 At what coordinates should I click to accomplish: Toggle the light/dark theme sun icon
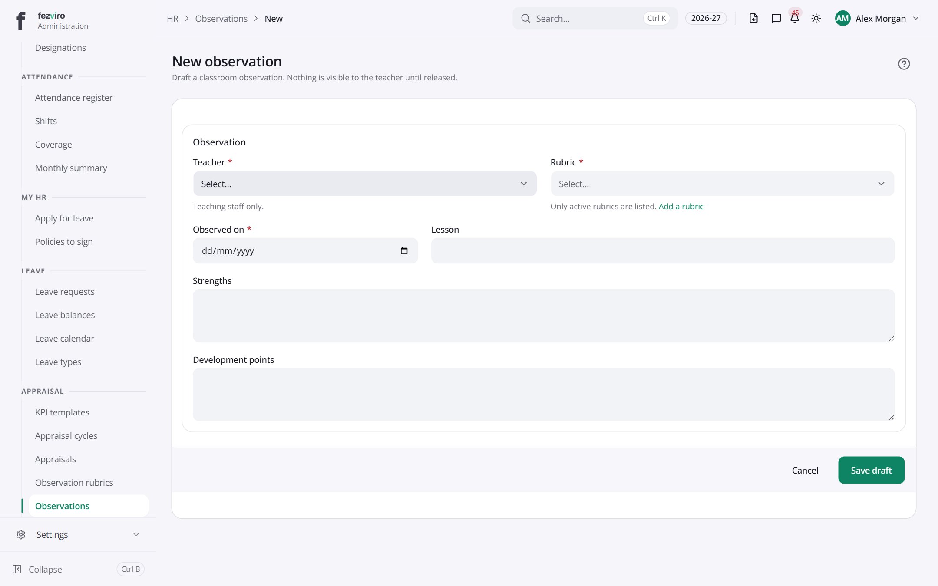(x=816, y=18)
